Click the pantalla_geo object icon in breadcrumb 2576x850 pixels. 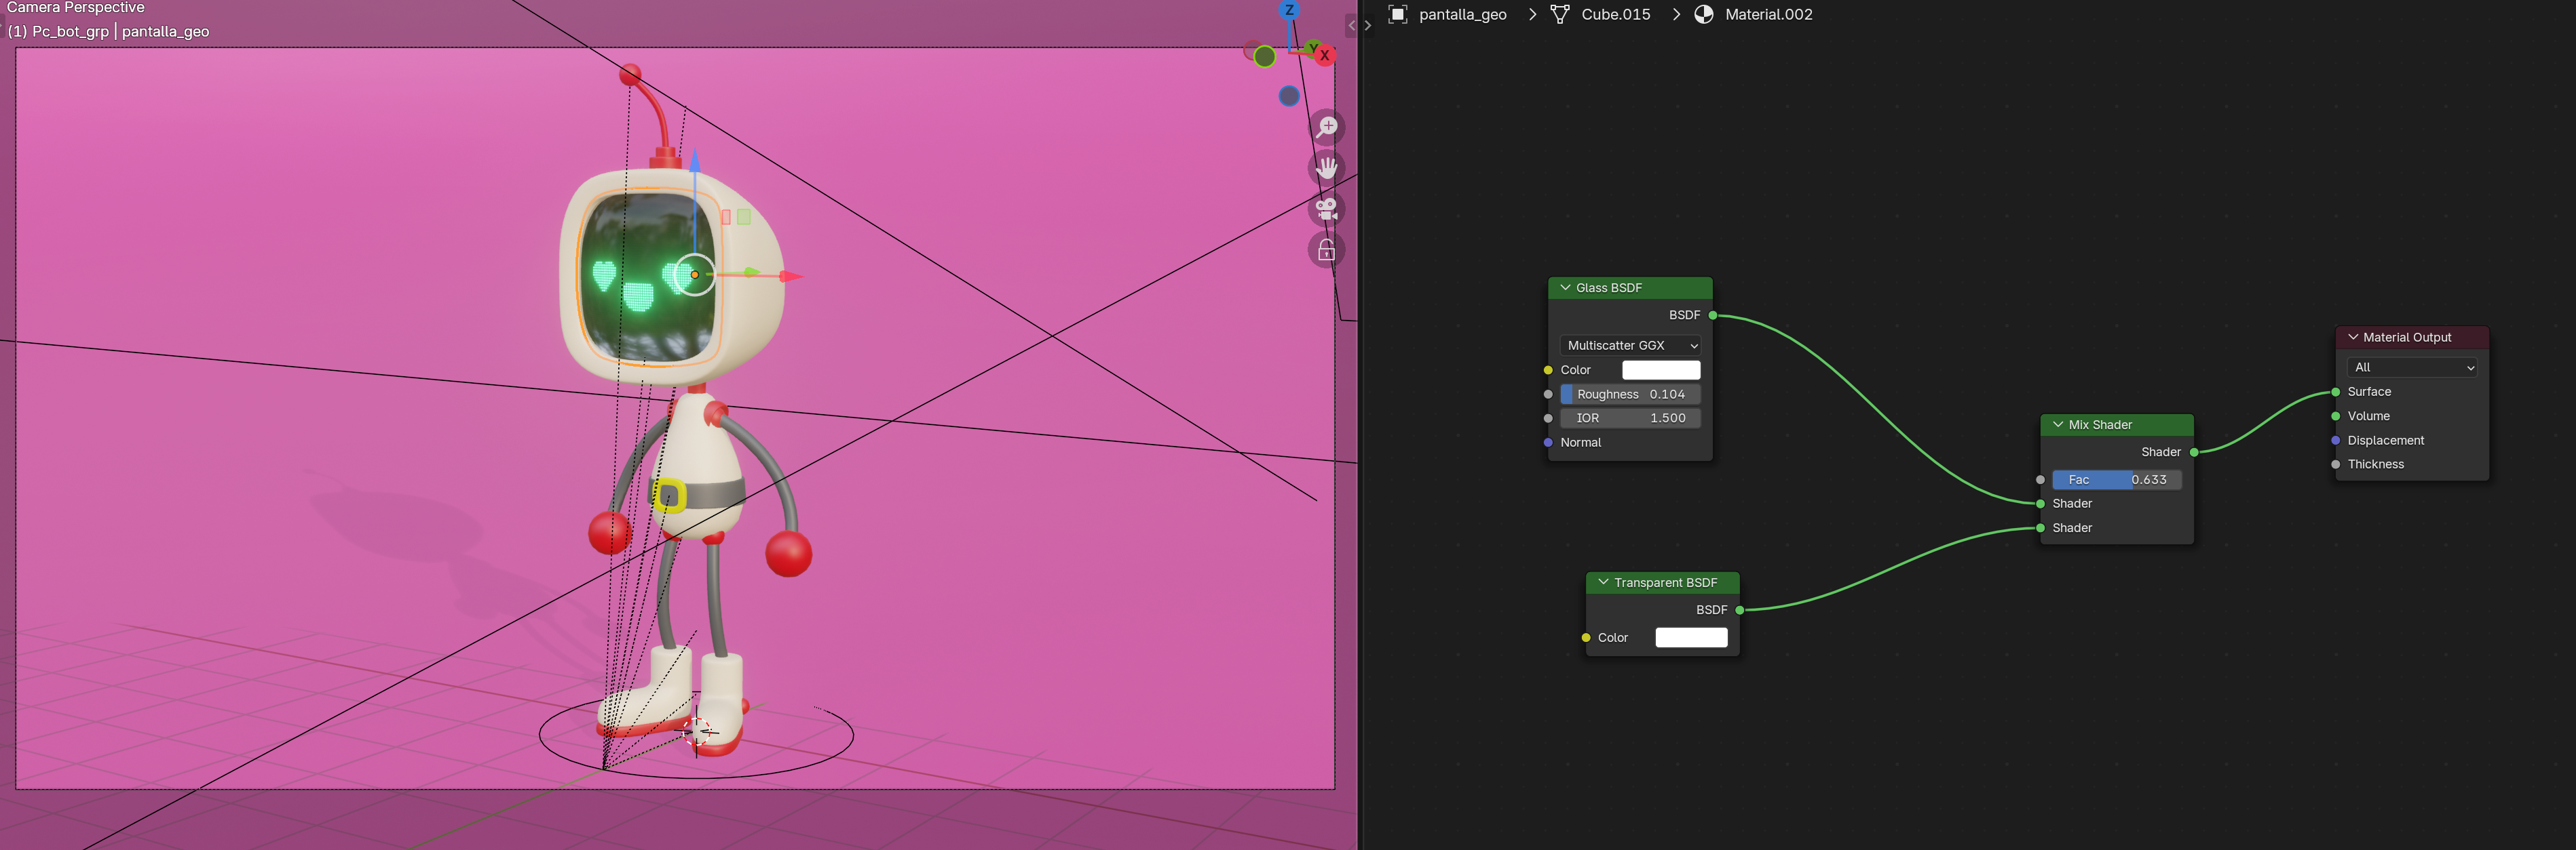[x=1398, y=14]
